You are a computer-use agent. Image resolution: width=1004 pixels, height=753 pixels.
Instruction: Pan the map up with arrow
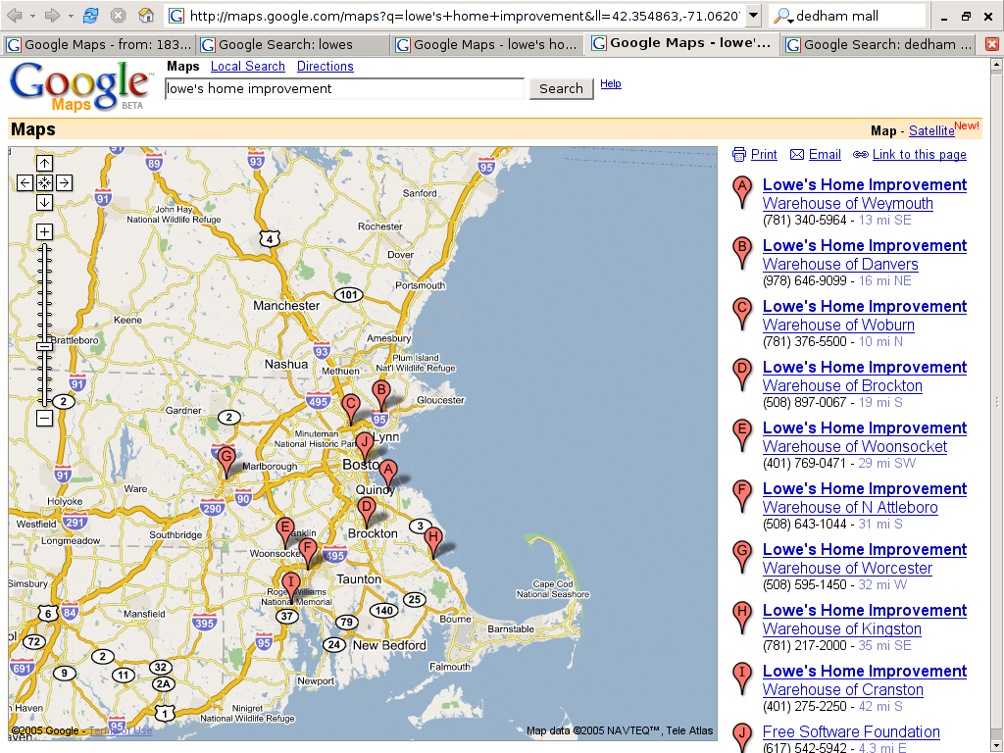(44, 163)
